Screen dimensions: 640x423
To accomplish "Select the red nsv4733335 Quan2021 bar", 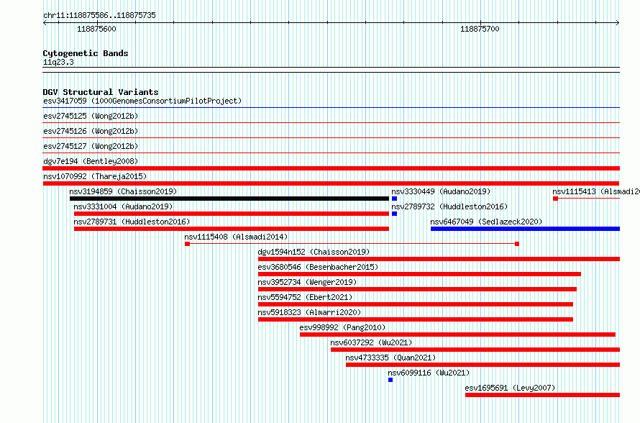I will [x=483, y=365].
